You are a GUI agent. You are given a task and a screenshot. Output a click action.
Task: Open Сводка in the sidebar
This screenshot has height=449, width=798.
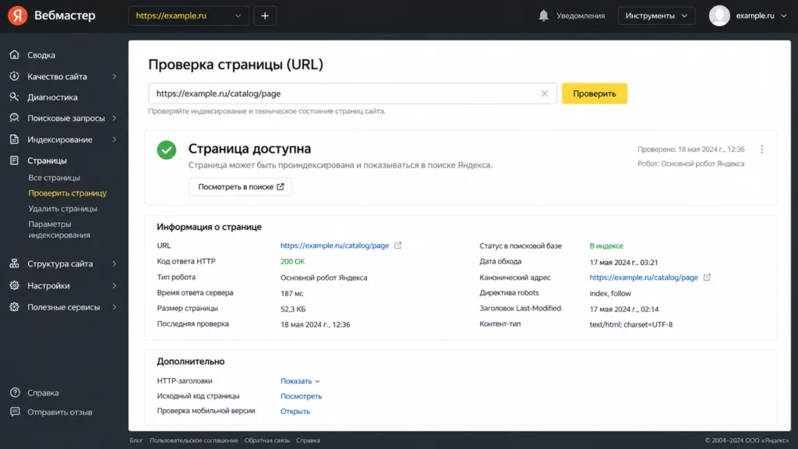click(x=41, y=55)
